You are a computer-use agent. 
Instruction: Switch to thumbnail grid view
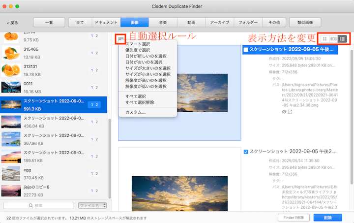324,38
